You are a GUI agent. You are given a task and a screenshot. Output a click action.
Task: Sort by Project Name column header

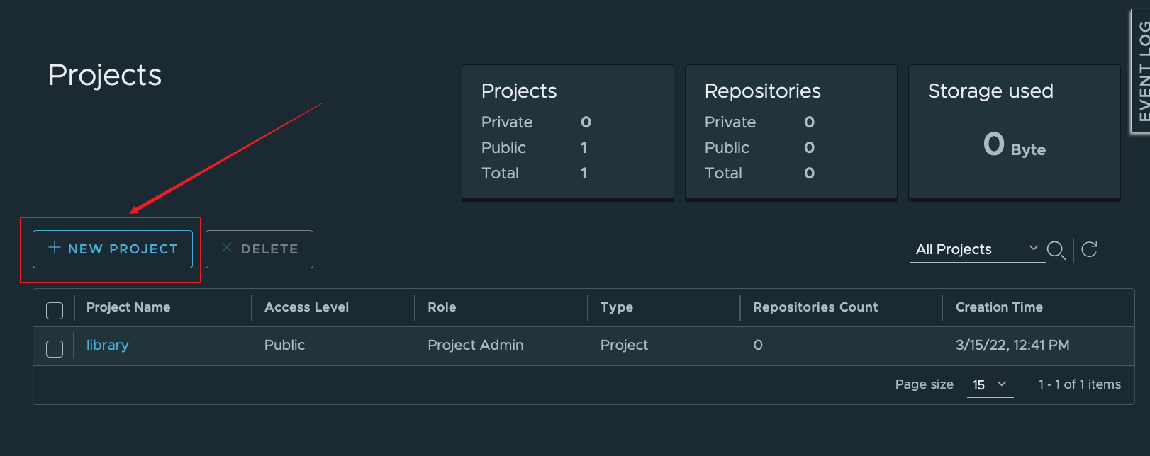128,307
